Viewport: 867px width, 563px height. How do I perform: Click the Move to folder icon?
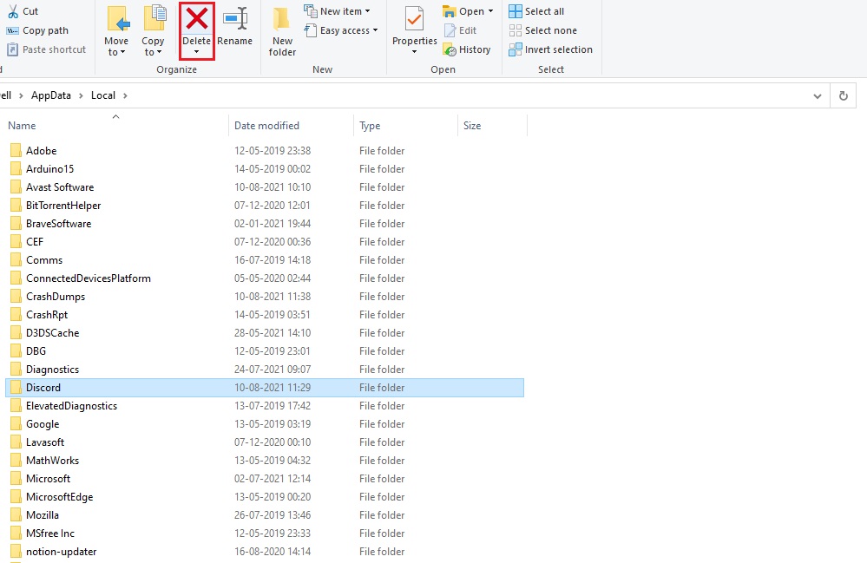(x=118, y=19)
